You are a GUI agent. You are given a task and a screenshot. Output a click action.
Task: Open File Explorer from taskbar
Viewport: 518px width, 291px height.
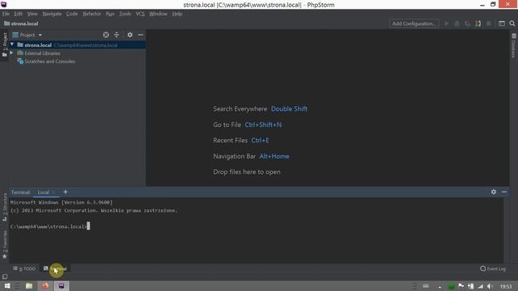click(29, 286)
